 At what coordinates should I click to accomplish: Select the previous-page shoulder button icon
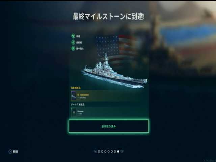(x=95, y=151)
